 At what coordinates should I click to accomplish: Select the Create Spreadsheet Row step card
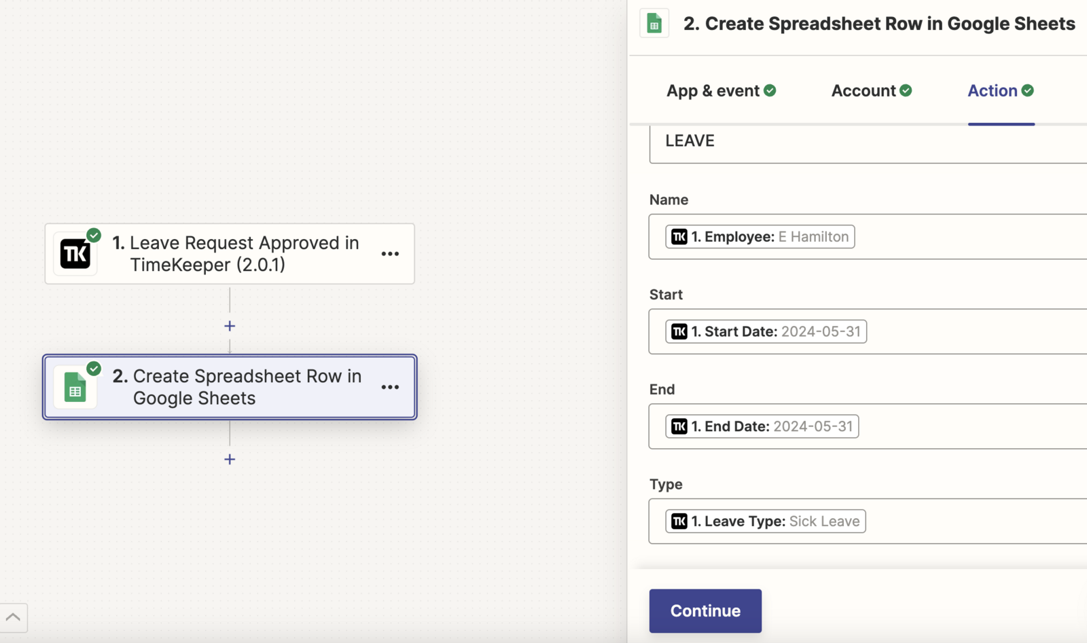(x=230, y=387)
